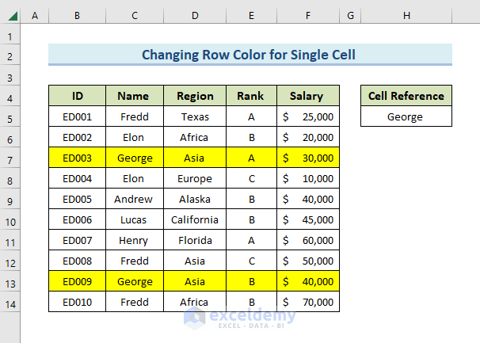This screenshot has height=343, width=480.
Task: Select the yellow ED003 cell
Action: pyautogui.click(x=77, y=158)
